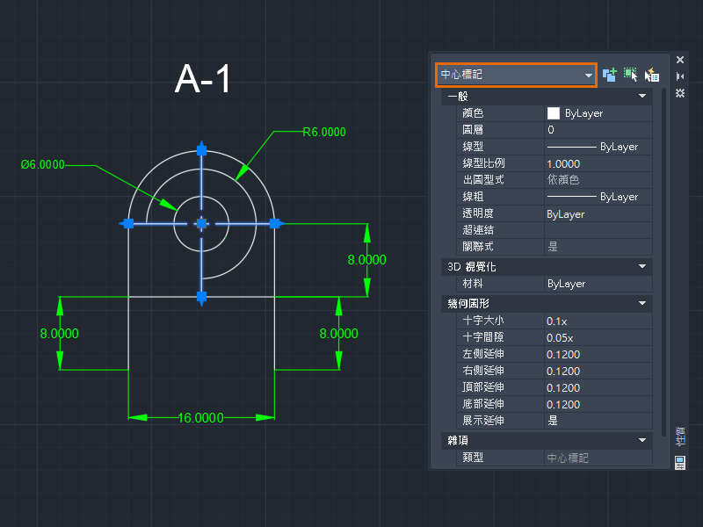Select the lower right 8.0000 dimension text
703x527 pixels.
click(x=338, y=334)
